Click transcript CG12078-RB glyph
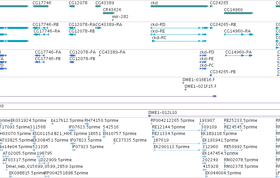Viewport: 280px width, 178px height. tap(72, 34)
